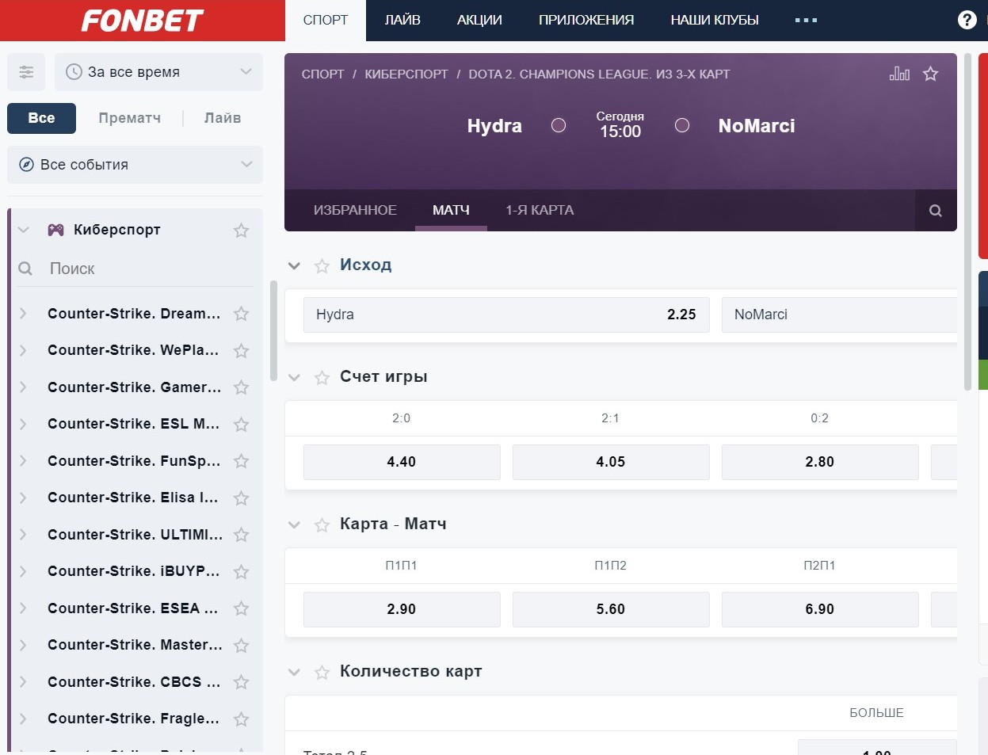The height and width of the screenshot is (755, 988).
Task: Click the sidebar search magnifier icon
Action: click(25, 269)
